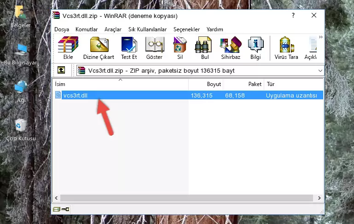Screen dimensions: 354x224
Task: Click the status bar password key icon
Action: [65, 209]
